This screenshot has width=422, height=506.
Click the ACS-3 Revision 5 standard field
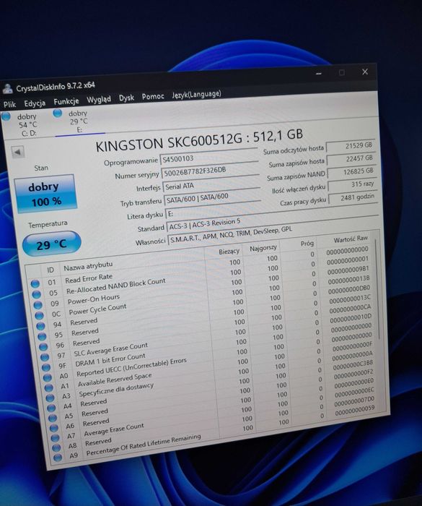point(272,222)
